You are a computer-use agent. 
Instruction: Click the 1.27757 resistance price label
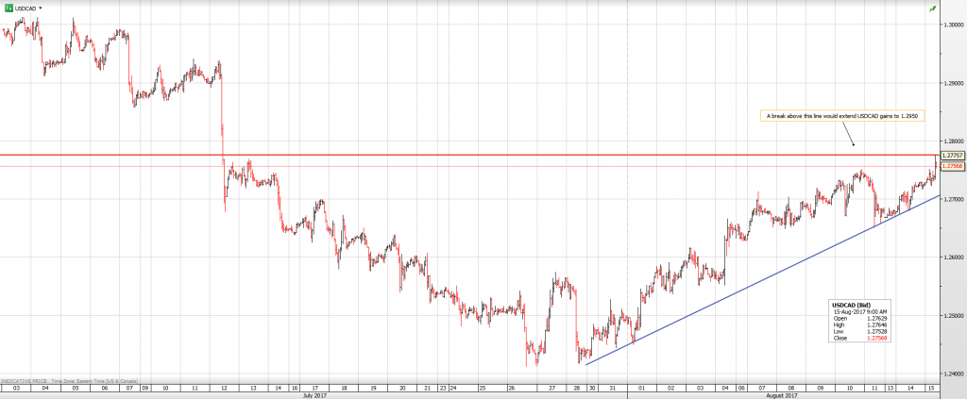[x=951, y=155]
